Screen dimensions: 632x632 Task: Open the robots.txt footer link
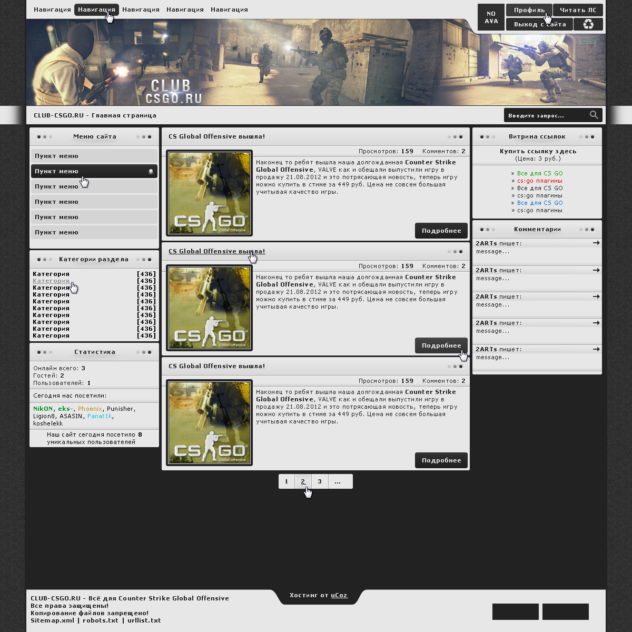(x=101, y=620)
